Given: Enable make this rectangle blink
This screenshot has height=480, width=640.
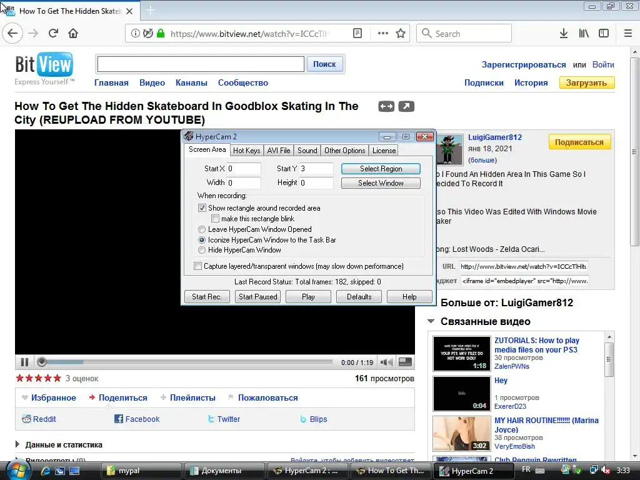Looking at the screenshot, I should click(x=215, y=218).
